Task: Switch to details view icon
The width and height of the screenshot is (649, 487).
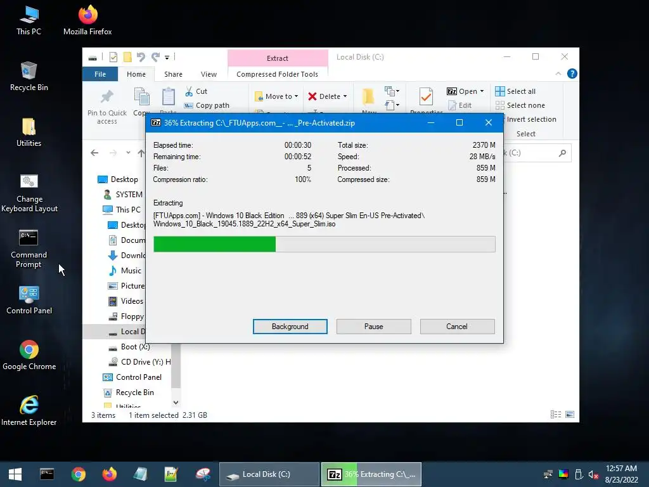Action: pos(555,415)
